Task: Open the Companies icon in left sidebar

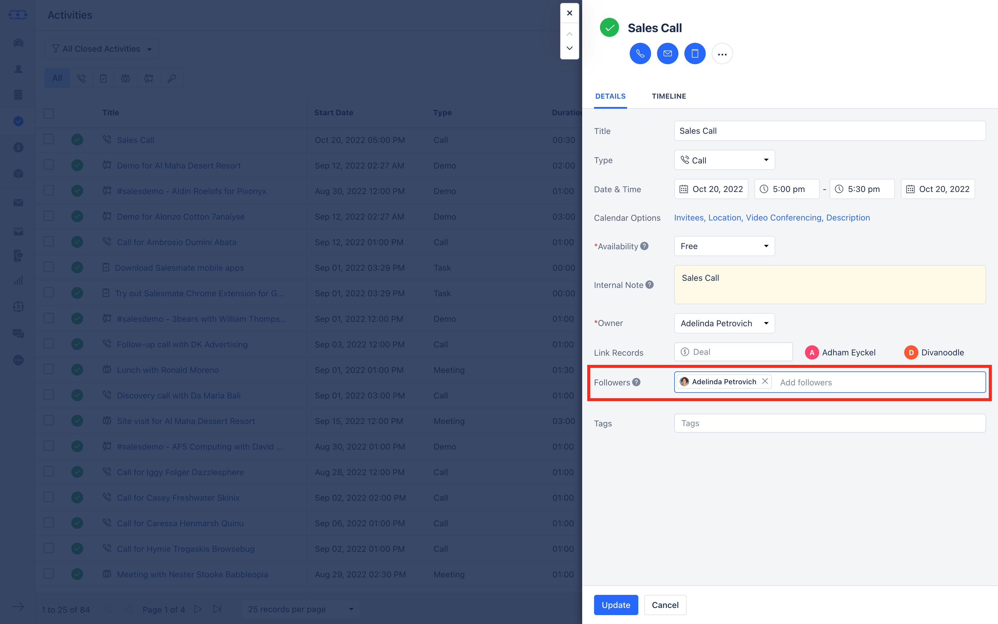Action: 18,95
